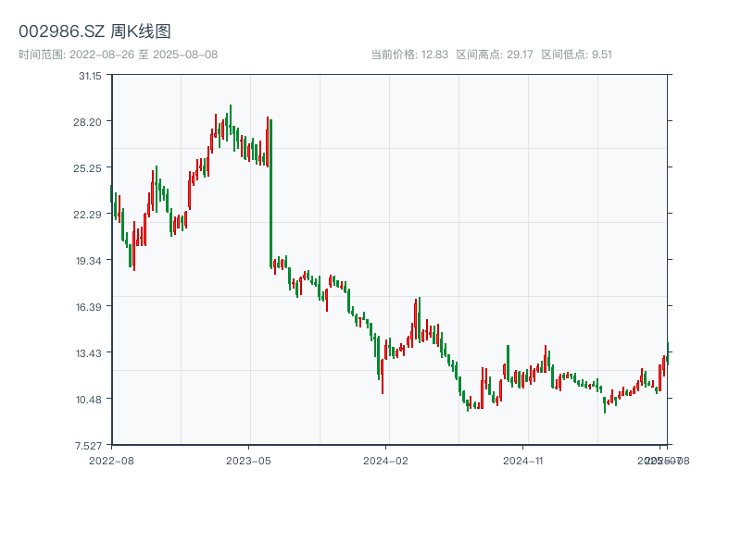This screenshot has width=741, height=555.
Task: Click the 7.527 y-axis bottom label
Action: 90,445
